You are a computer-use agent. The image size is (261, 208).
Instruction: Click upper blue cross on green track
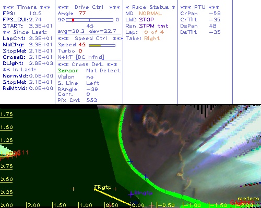[130, 162]
